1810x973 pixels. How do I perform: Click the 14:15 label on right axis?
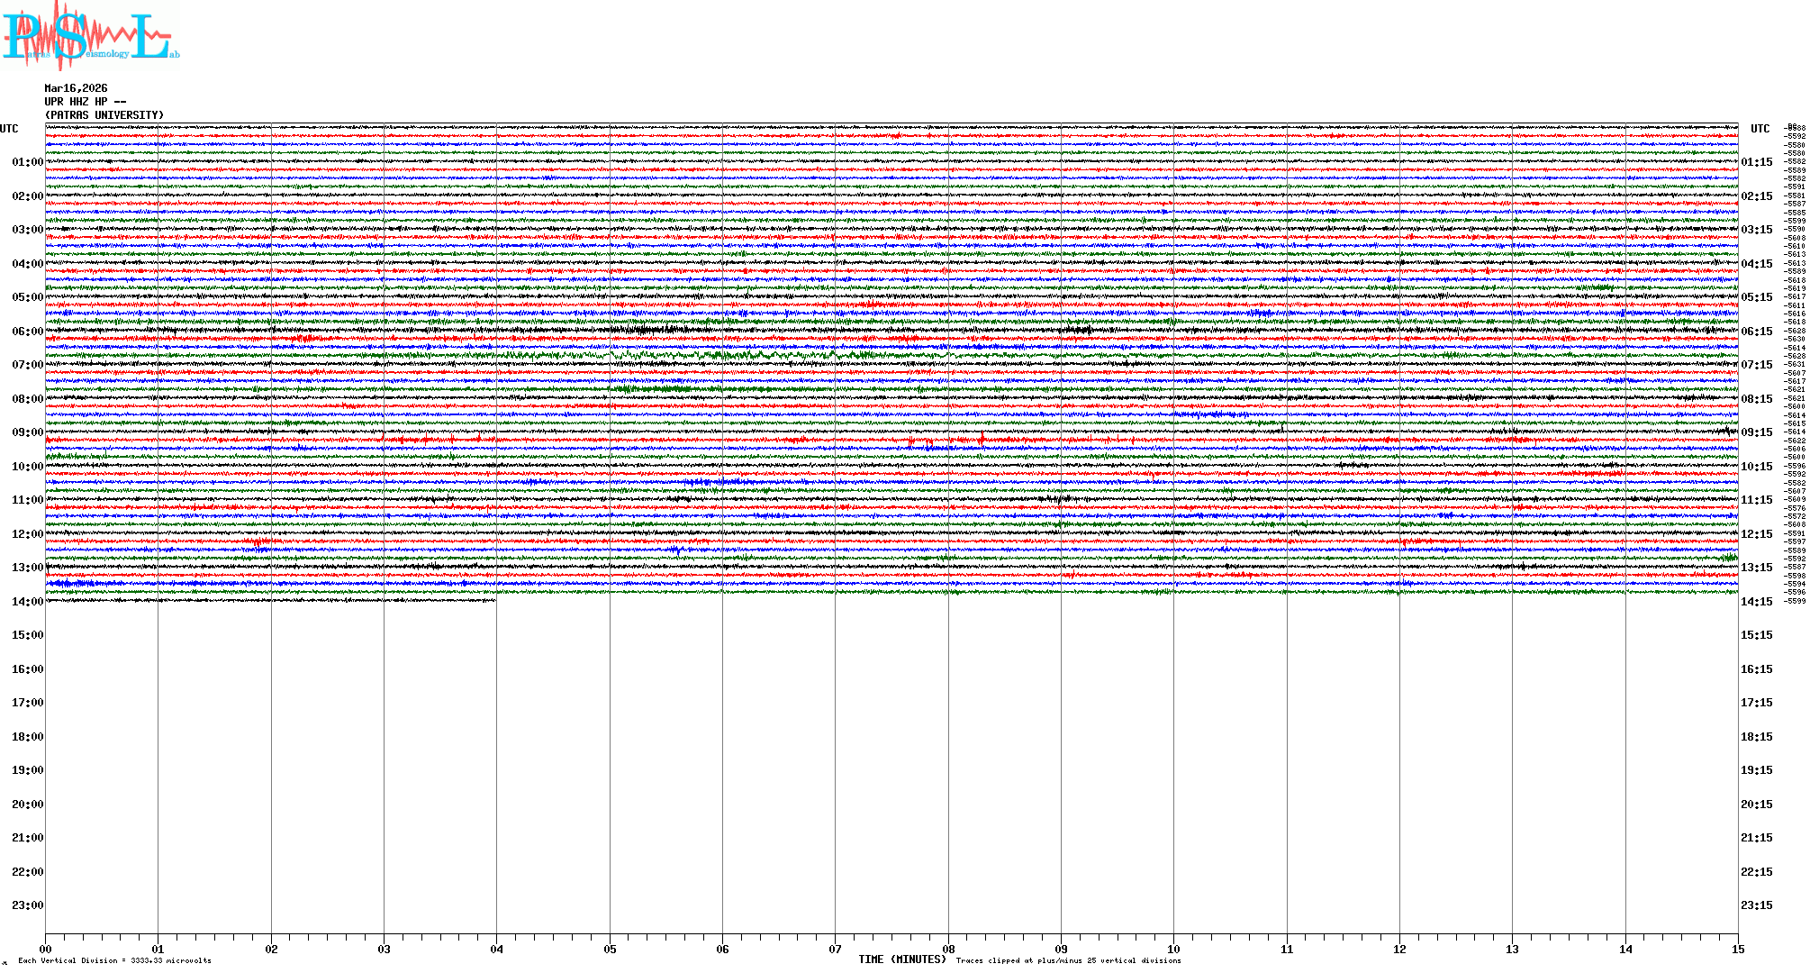tap(1756, 602)
